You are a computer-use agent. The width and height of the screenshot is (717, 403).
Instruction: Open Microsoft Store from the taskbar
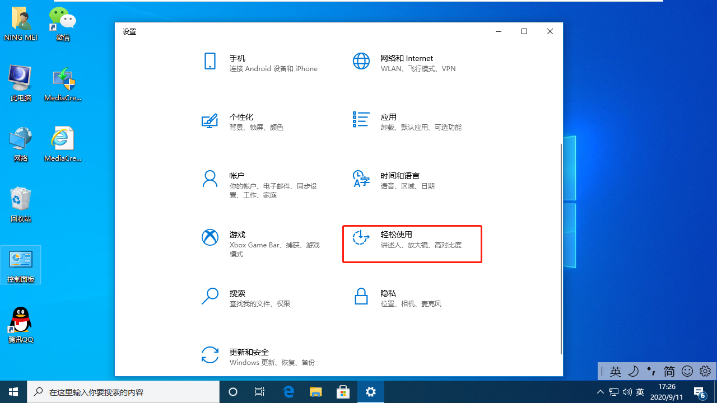click(x=342, y=391)
